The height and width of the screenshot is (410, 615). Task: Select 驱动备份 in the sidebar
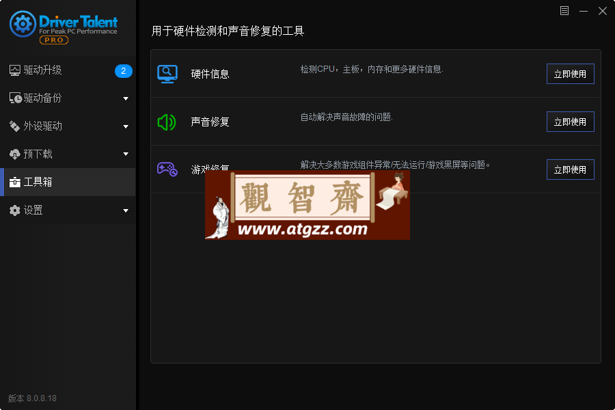[x=68, y=98]
